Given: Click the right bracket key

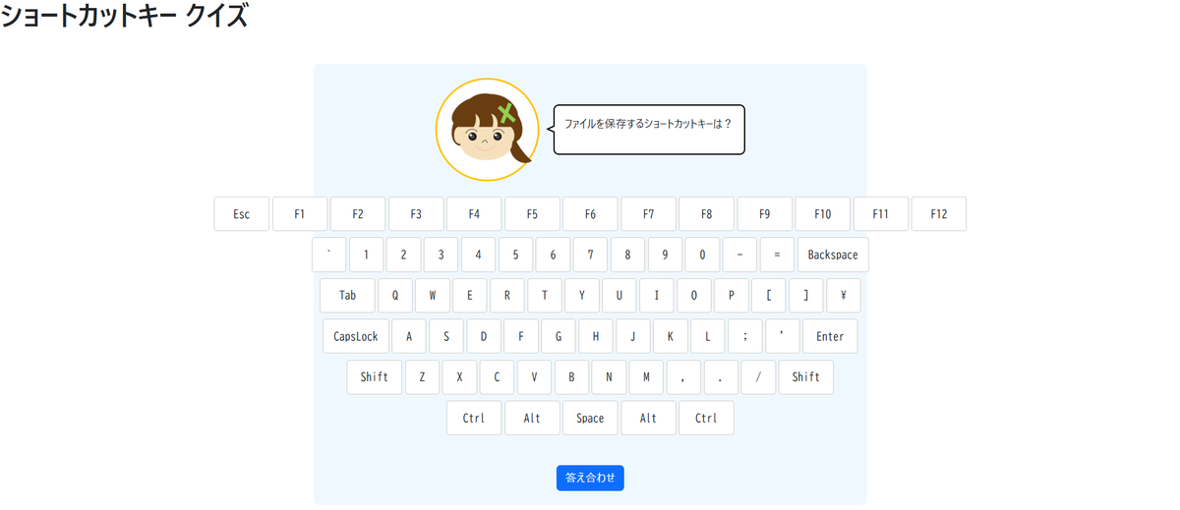Looking at the screenshot, I should point(805,295).
